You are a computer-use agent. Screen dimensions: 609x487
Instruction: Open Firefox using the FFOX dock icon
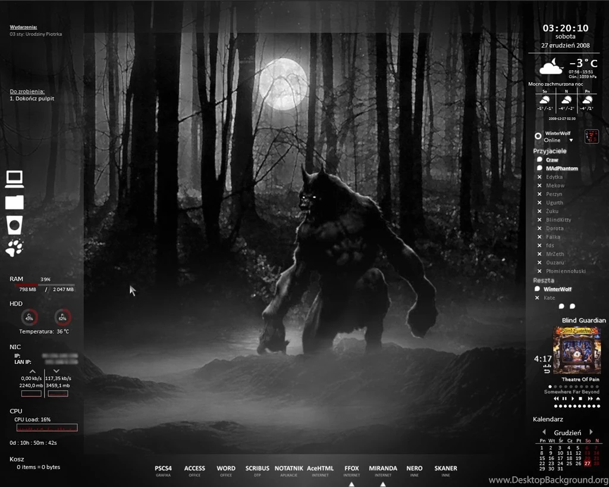click(351, 468)
